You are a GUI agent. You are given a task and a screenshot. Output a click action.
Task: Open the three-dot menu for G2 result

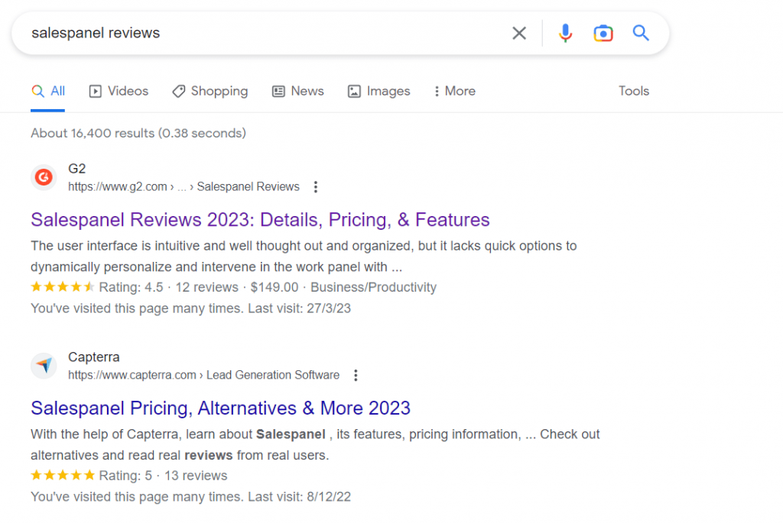pos(315,187)
